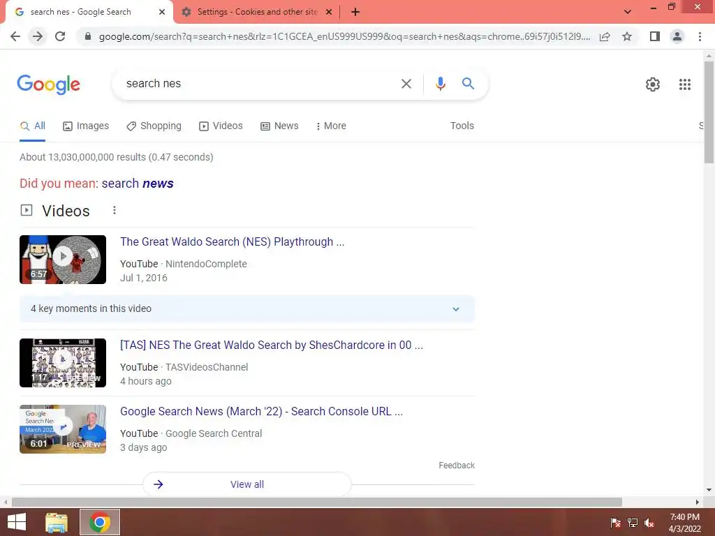
Task: Select the Images results tab
Action: coord(86,126)
